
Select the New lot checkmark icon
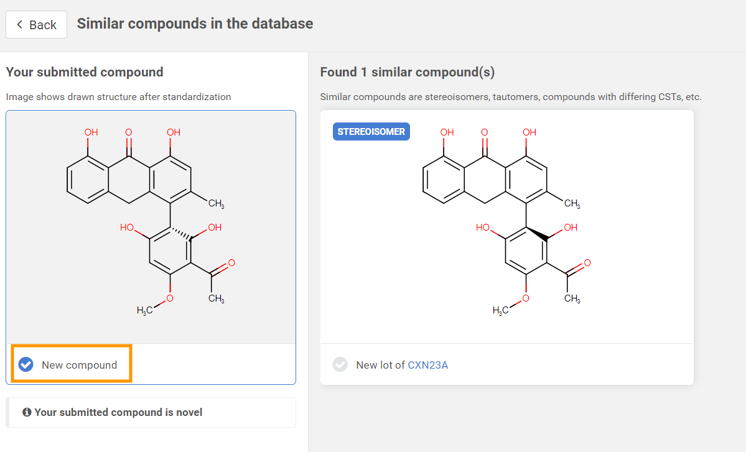tap(340, 364)
